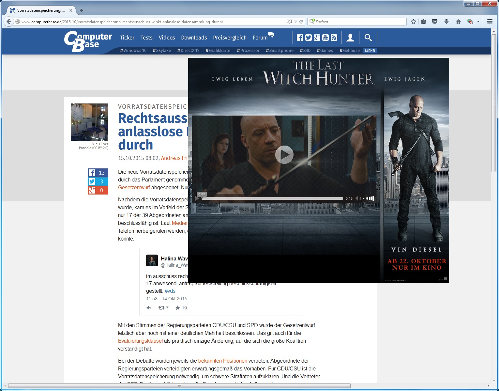Open the #SSD topic link
Image resolution: width=499 pixels, height=391 pixels.
click(x=305, y=51)
